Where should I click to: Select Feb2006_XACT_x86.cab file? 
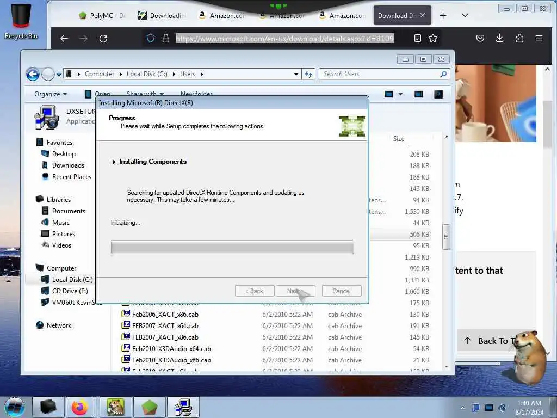pyautogui.click(x=165, y=314)
